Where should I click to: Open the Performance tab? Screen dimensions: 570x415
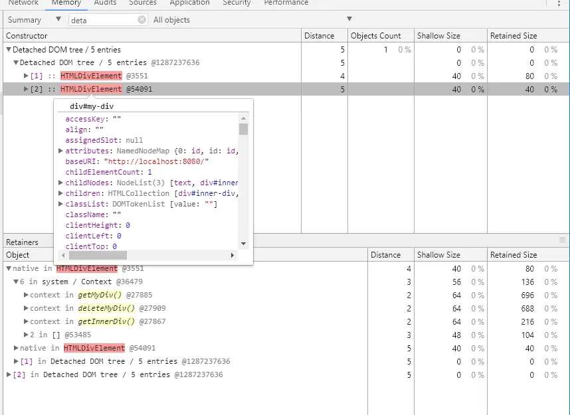click(286, 3)
